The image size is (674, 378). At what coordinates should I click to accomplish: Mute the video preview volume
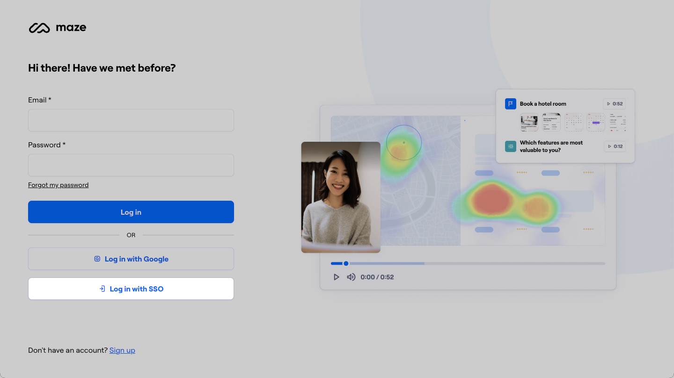point(351,277)
